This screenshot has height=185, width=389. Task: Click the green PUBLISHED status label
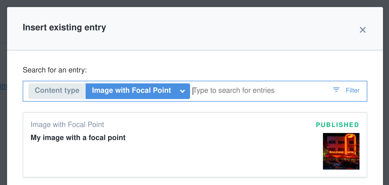click(x=337, y=125)
